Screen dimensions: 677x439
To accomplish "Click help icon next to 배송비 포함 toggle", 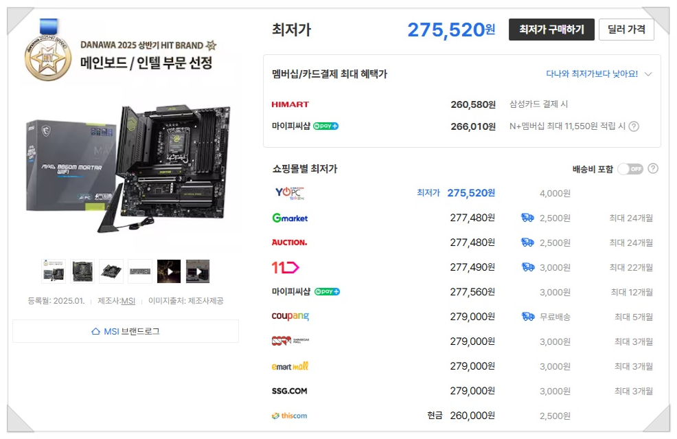I will 653,168.
